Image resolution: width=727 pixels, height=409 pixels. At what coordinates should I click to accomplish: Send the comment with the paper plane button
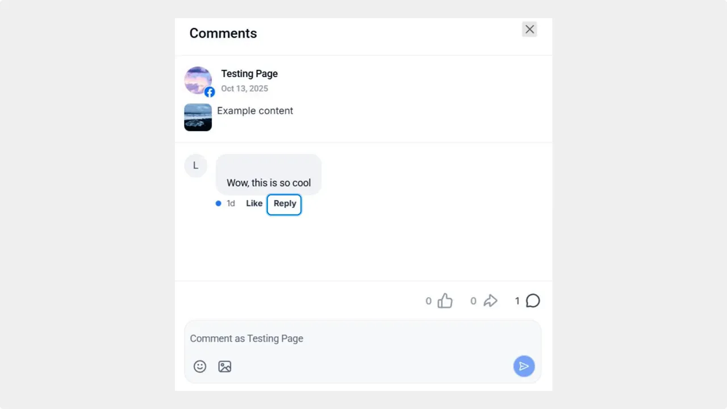pyautogui.click(x=524, y=366)
